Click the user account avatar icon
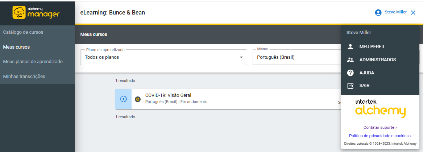 378,12
